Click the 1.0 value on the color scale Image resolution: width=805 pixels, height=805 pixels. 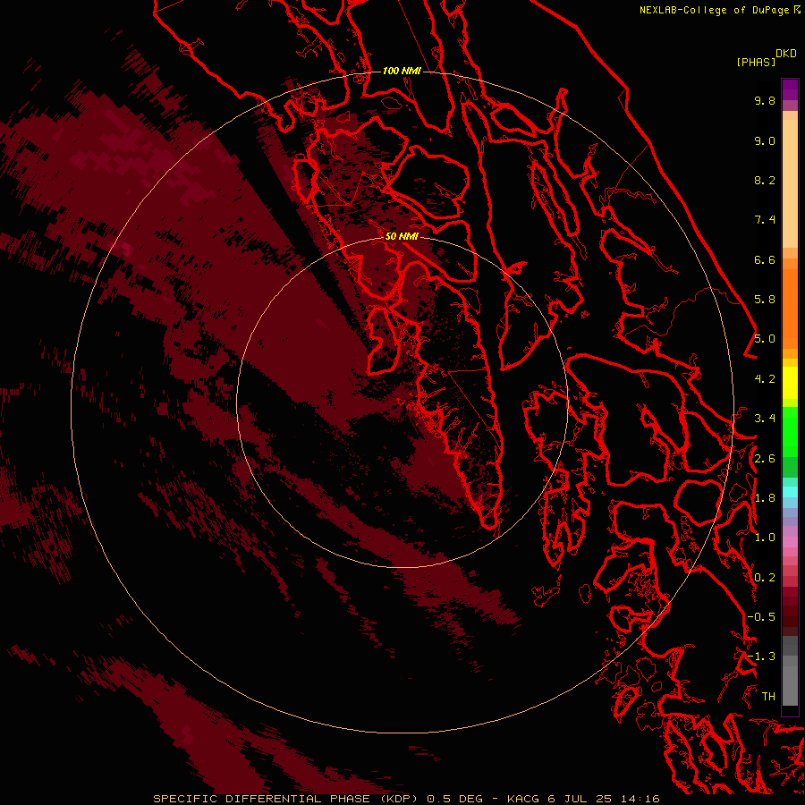click(x=765, y=538)
